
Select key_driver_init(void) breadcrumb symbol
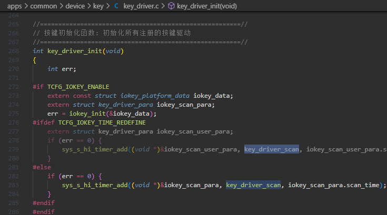207,6
